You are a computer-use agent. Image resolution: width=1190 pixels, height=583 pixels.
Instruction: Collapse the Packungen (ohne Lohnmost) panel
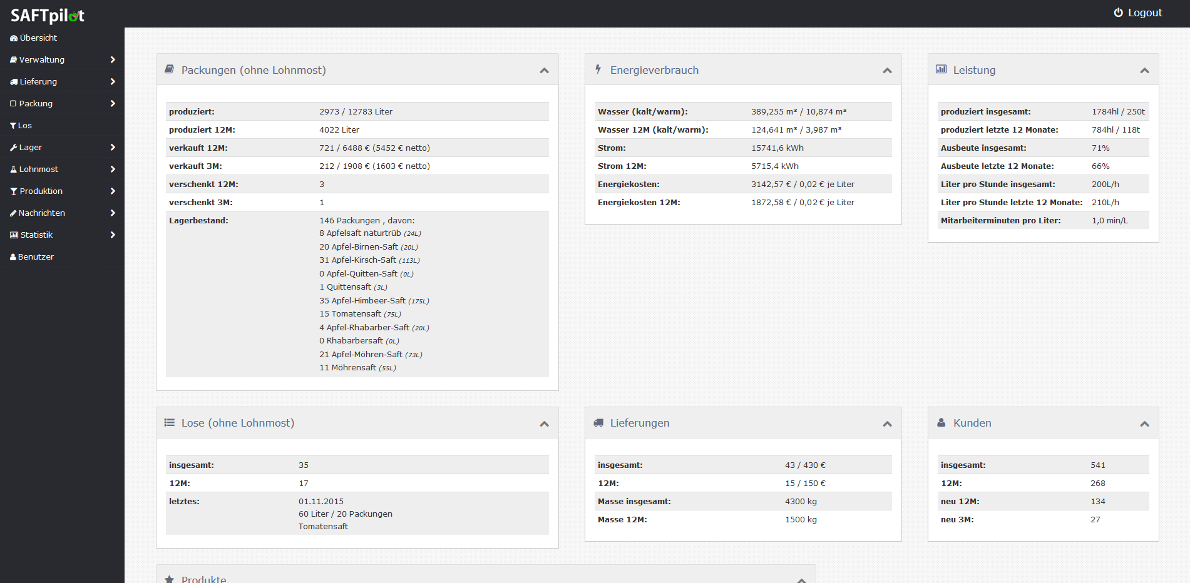[544, 71]
